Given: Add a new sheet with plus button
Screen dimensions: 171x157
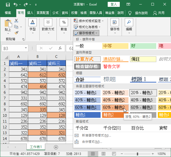Looking at the screenshot, I should click(56, 147).
